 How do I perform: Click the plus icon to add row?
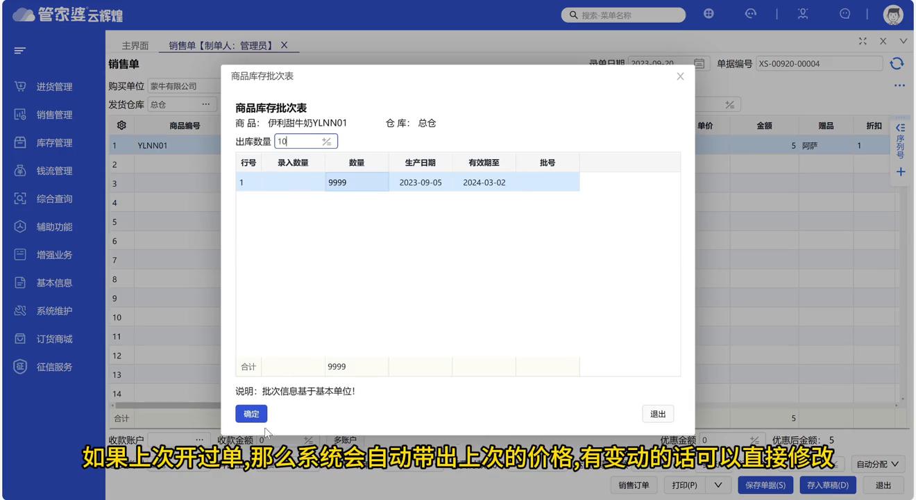pos(901,172)
